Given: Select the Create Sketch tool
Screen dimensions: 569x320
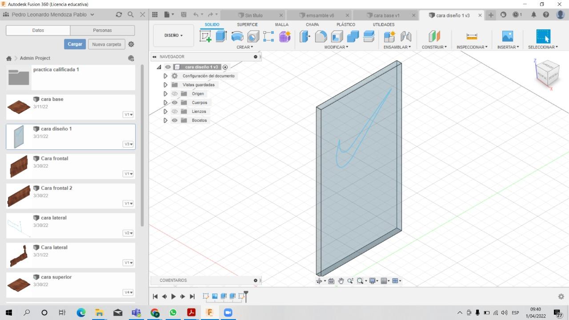Looking at the screenshot, I should (x=205, y=36).
